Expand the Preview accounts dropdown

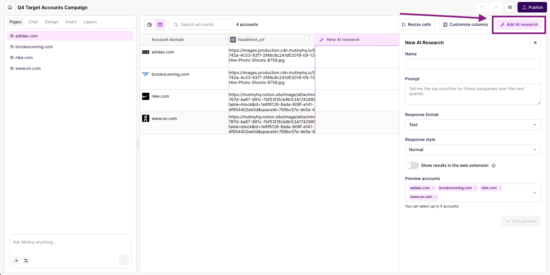(x=535, y=193)
